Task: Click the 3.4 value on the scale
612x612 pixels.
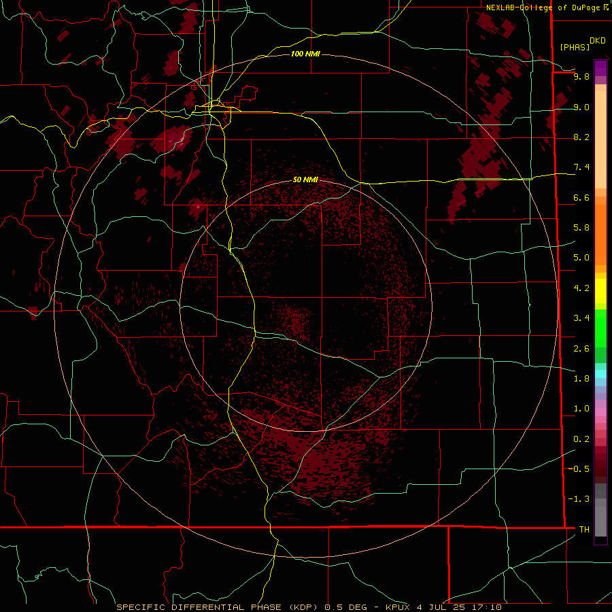Action: pos(581,318)
